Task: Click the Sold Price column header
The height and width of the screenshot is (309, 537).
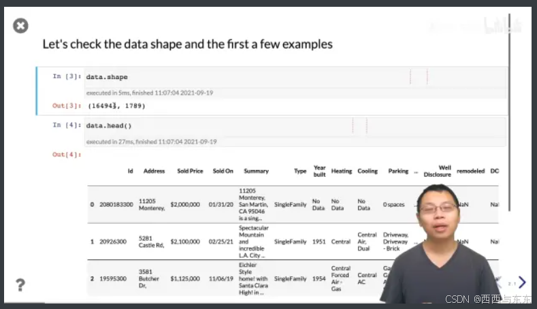Action: pos(190,171)
